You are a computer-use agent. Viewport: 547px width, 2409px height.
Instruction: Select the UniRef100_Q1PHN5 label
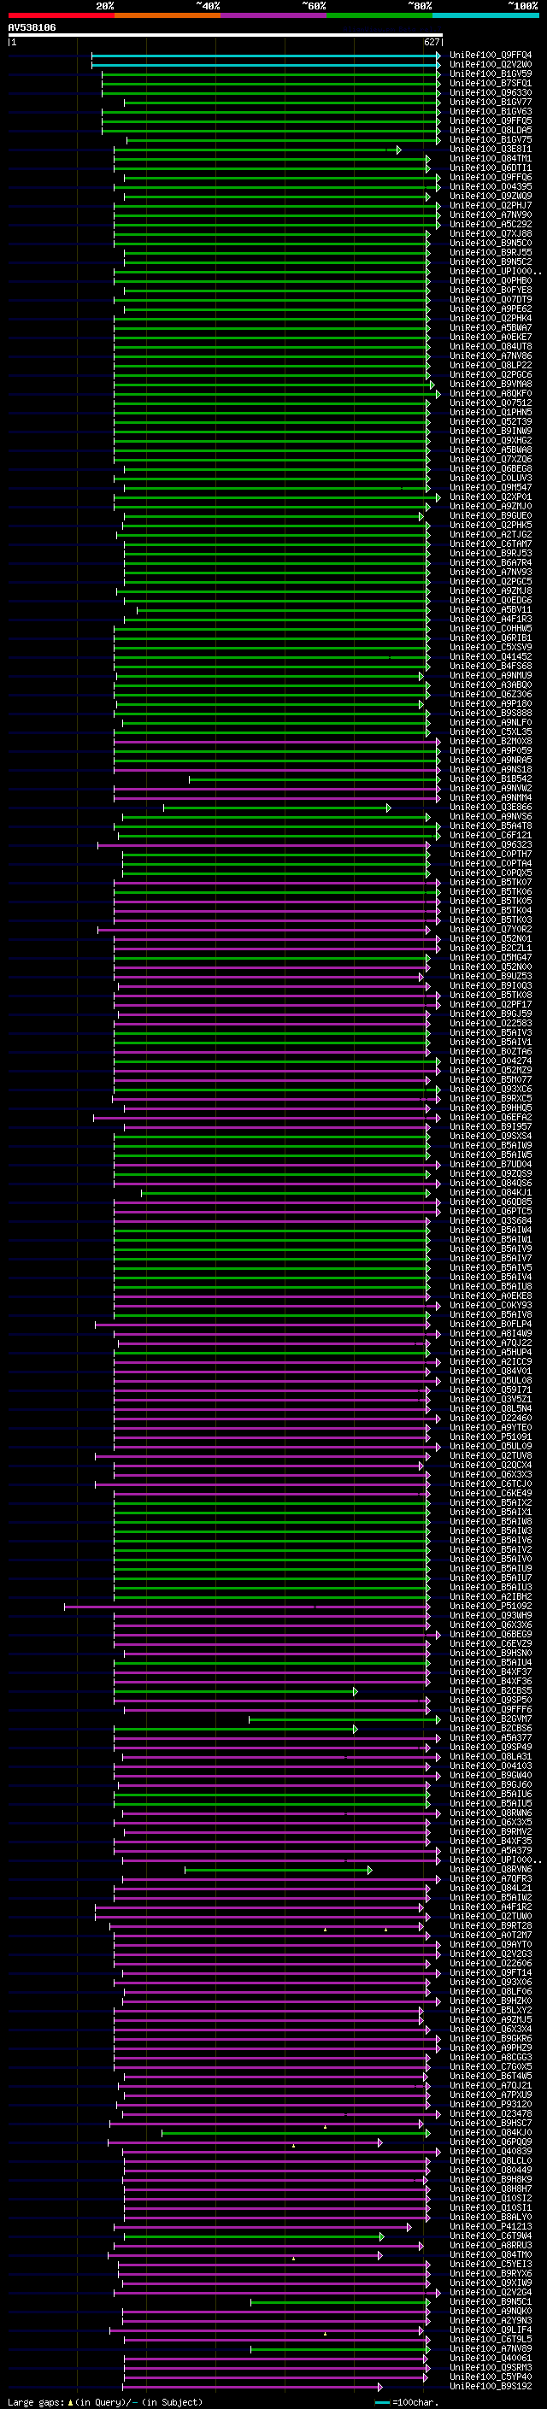[x=491, y=413]
